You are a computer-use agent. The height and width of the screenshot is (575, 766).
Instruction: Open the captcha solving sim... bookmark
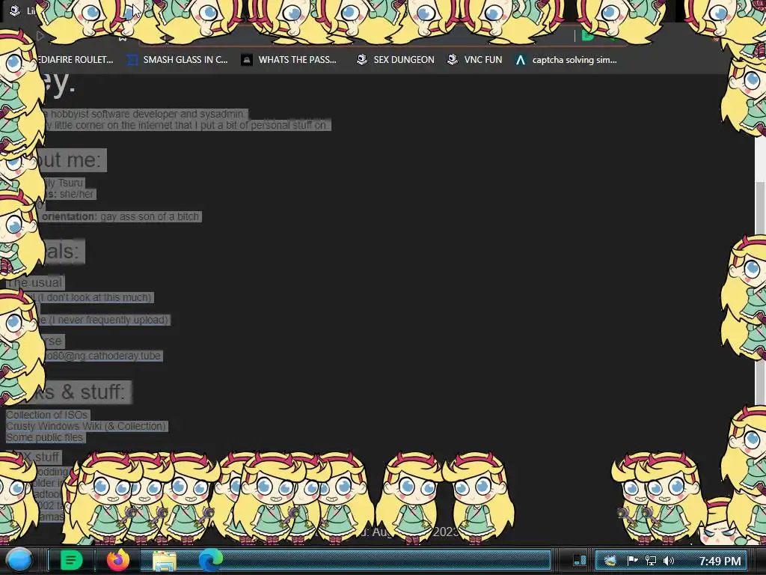[x=566, y=60]
